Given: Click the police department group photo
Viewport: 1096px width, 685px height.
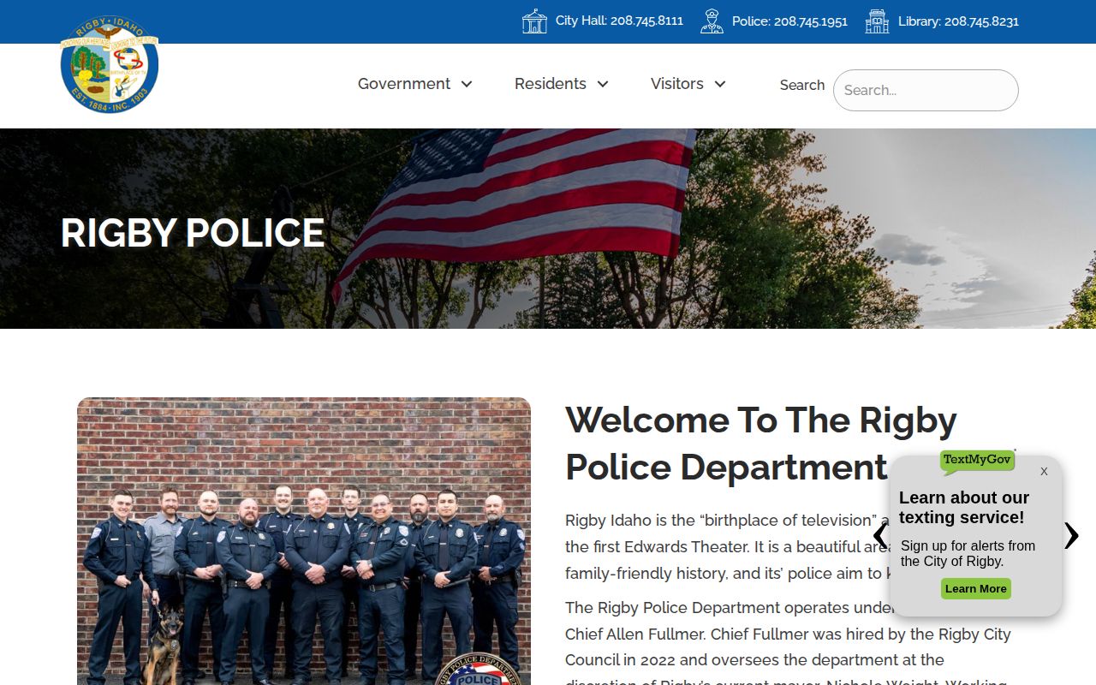Looking at the screenshot, I should click(x=304, y=541).
